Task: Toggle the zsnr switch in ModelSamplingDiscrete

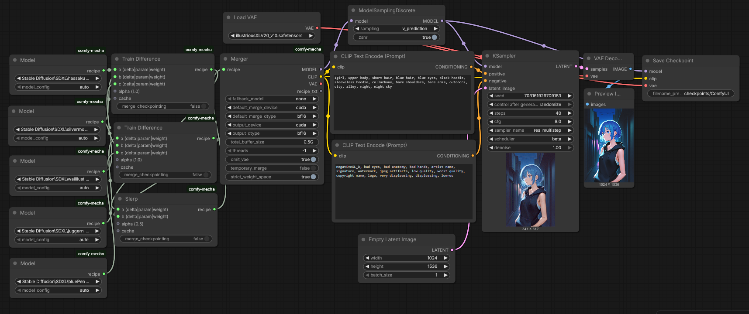Action: [434, 38]
